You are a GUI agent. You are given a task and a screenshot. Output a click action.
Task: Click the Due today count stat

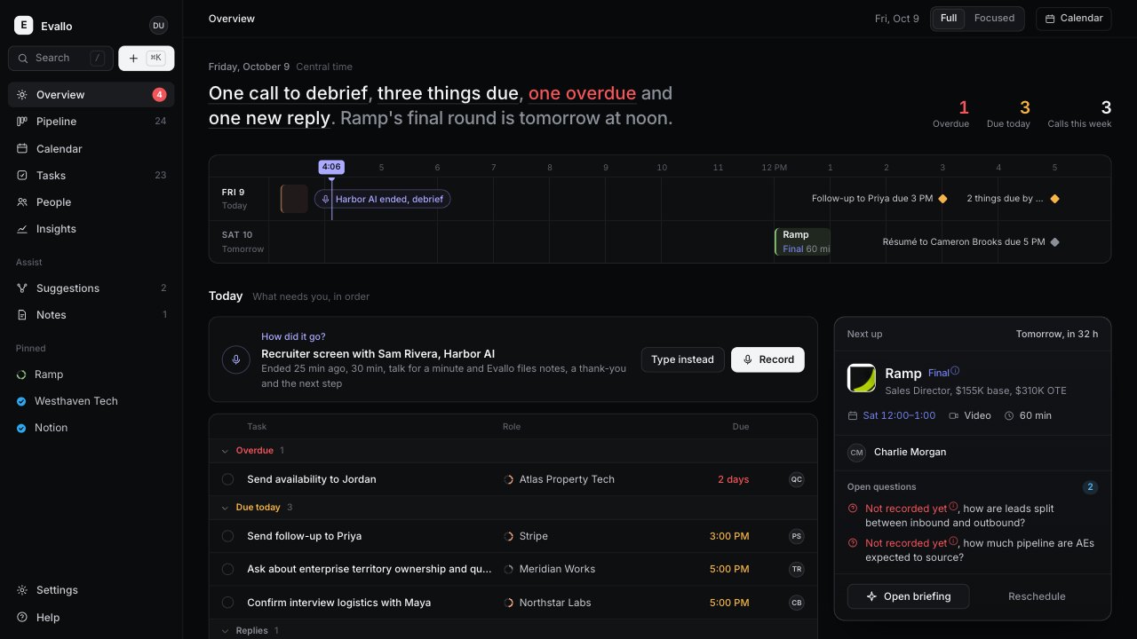1008,114
